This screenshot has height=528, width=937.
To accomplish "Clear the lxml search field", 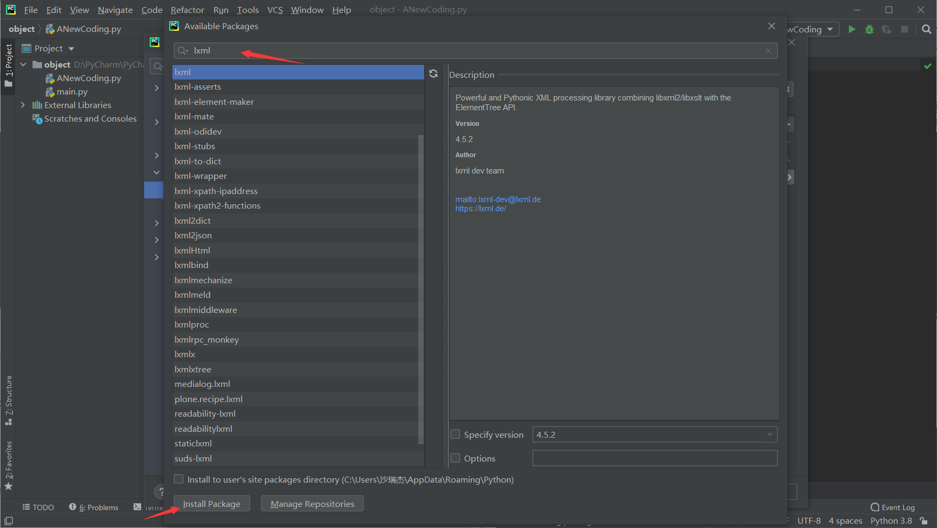I will coord(768,51).
